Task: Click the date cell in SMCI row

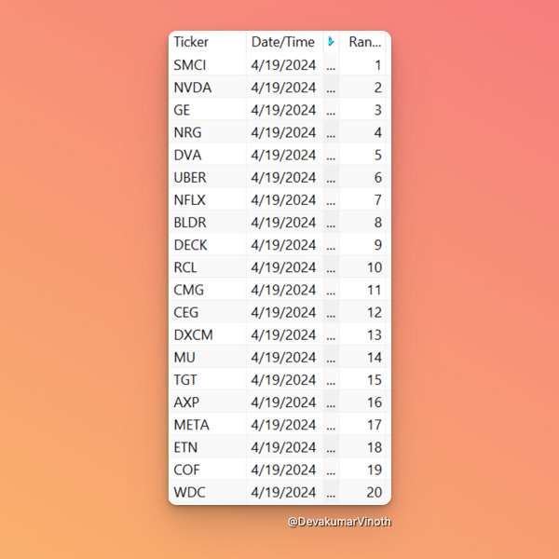Action: [x=285, y=65]
